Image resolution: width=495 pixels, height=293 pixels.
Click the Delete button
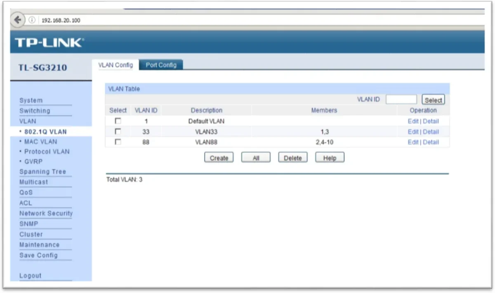click(293, 158)
